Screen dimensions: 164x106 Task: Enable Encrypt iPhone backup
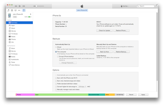(58, 57)
